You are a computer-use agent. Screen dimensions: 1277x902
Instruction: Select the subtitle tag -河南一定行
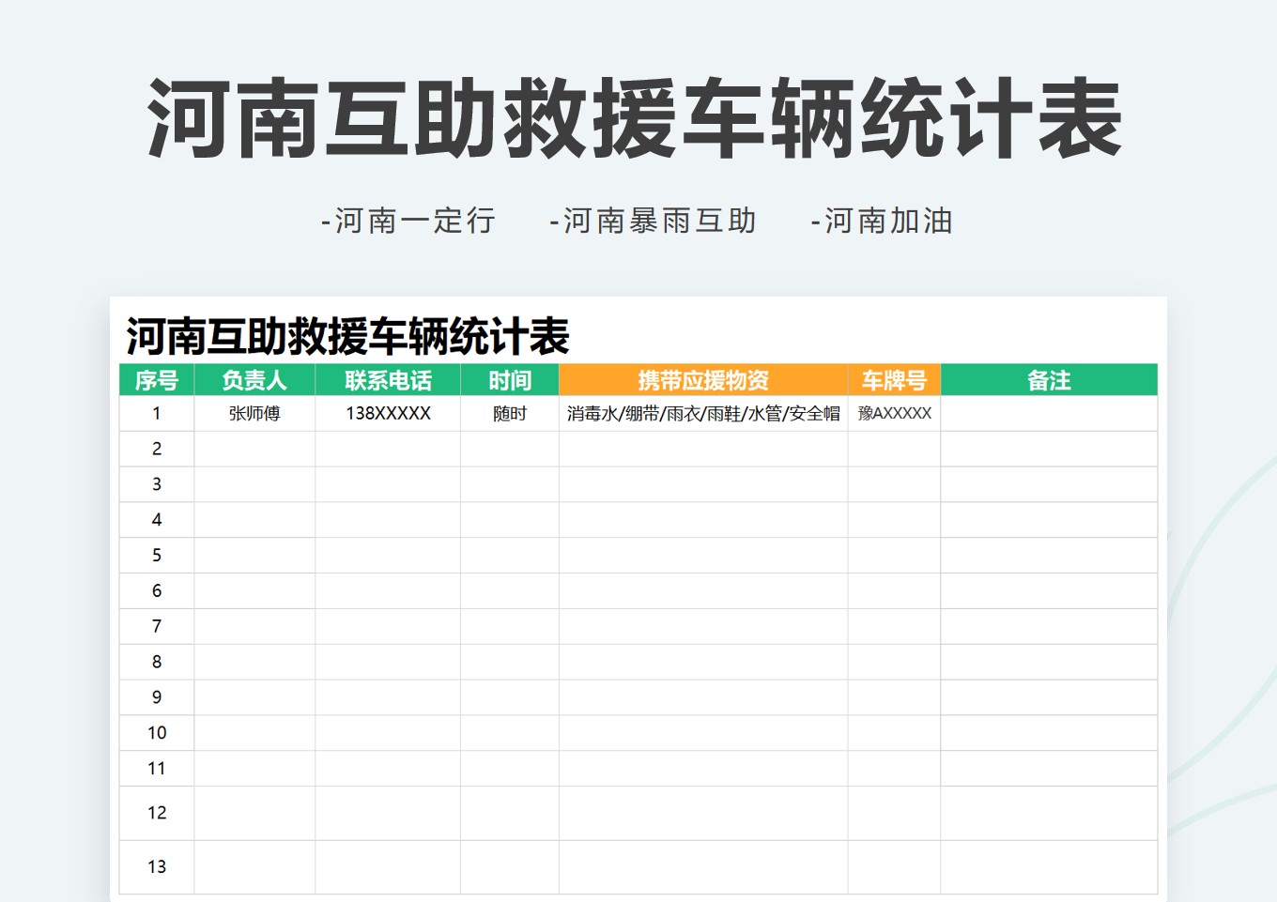point(408,222)
